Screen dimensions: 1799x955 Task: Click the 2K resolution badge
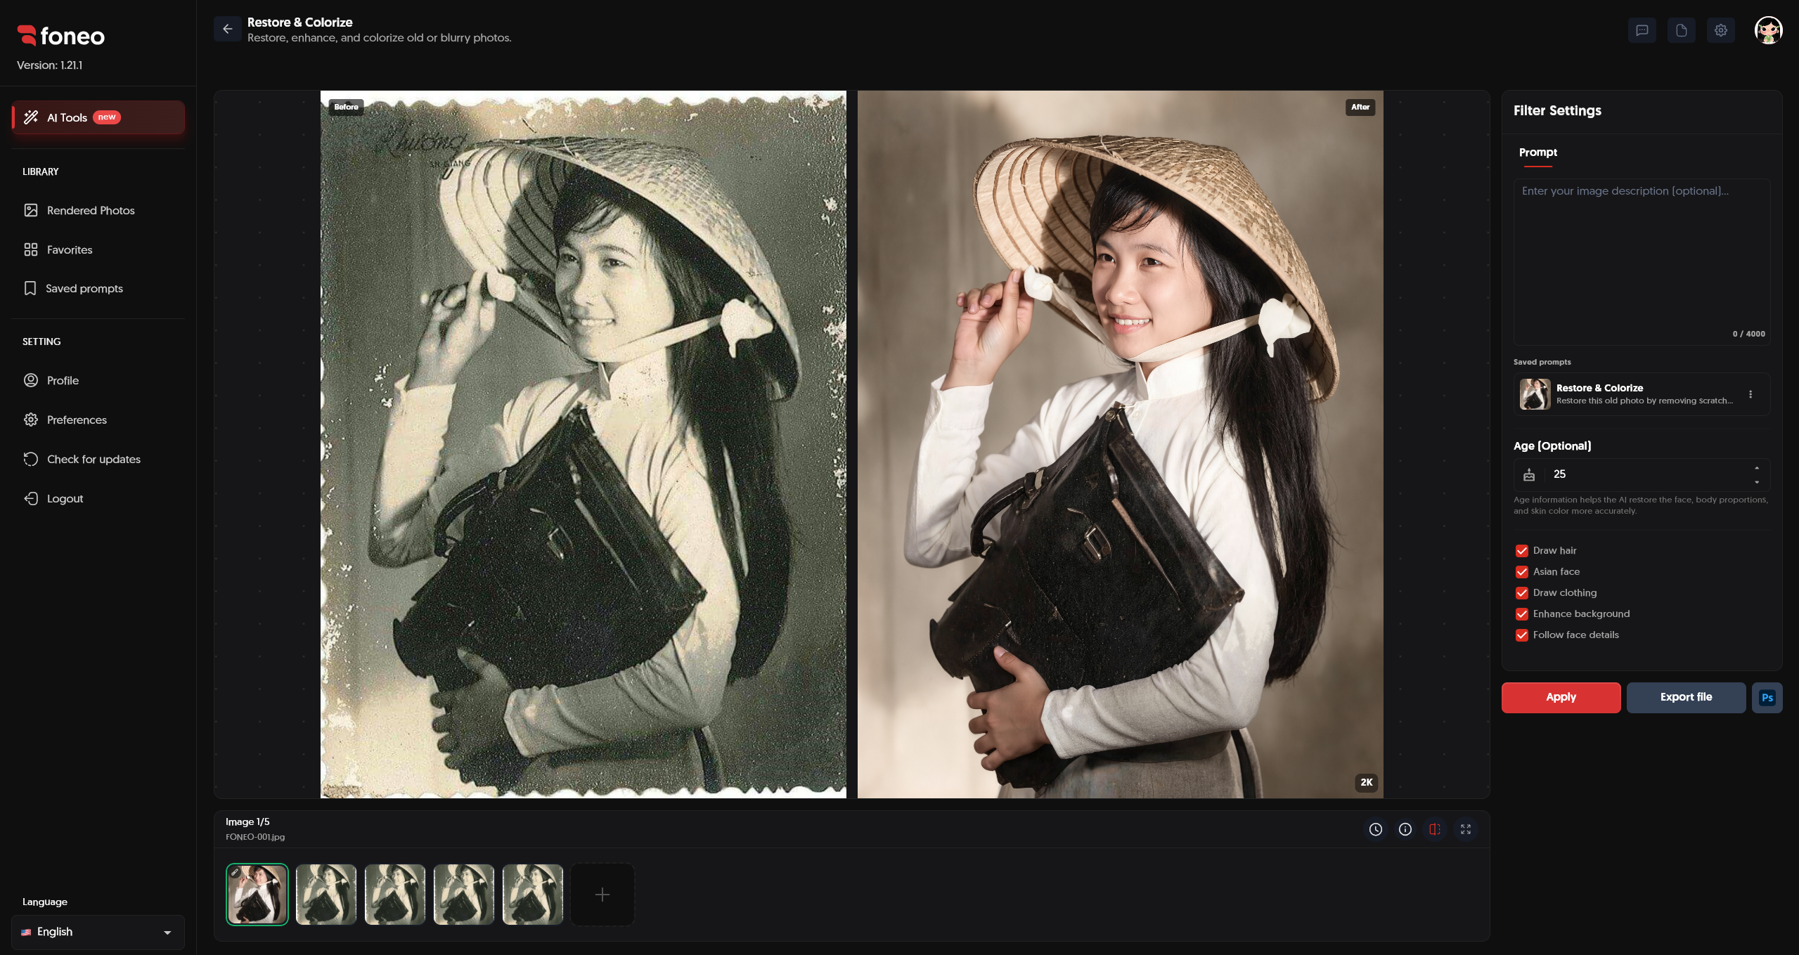[1366, 782]
